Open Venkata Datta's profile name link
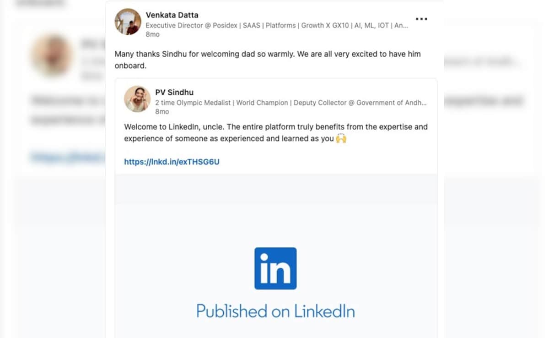This screenshot has height=338, width=549. [x=172, y=15]
